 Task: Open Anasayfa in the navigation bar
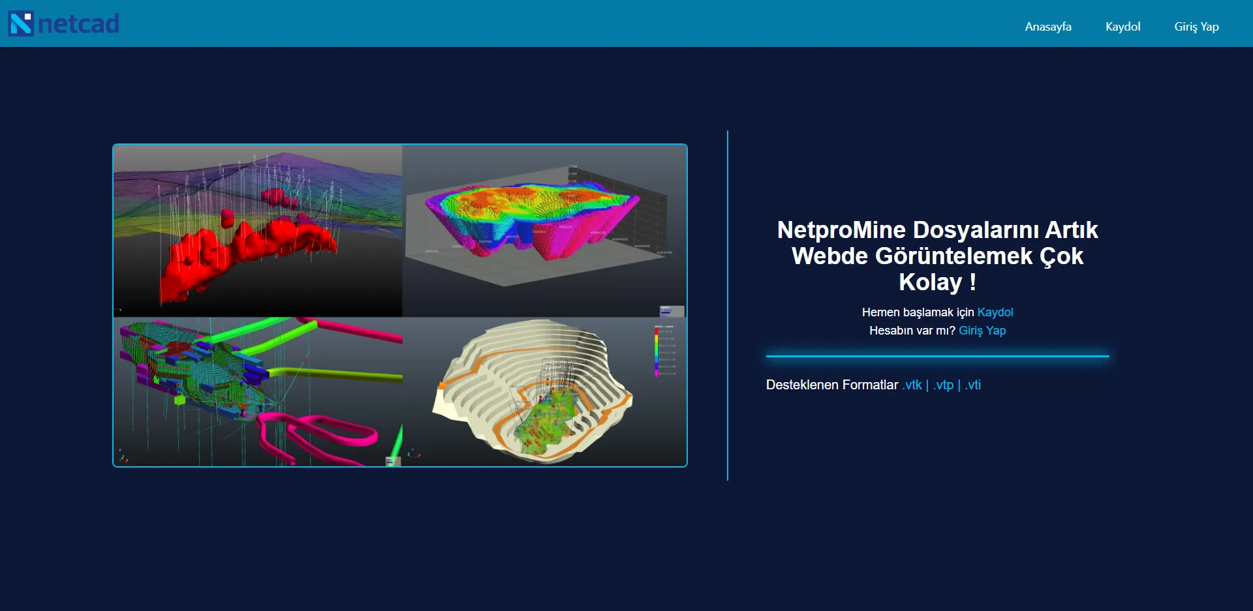point(1048,27)
